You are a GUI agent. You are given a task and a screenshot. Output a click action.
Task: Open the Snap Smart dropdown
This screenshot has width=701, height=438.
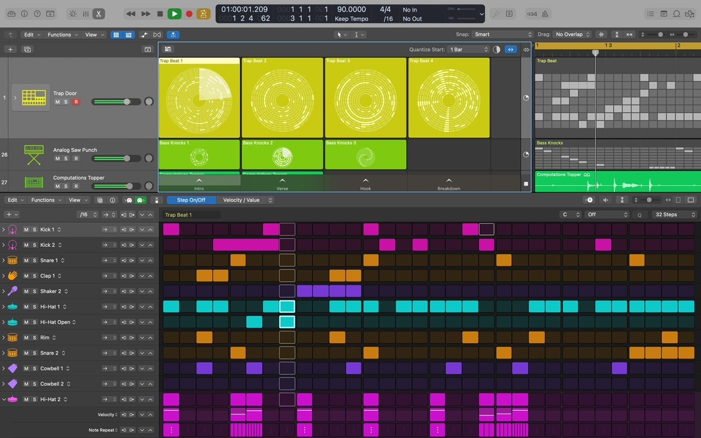(502, 34)
